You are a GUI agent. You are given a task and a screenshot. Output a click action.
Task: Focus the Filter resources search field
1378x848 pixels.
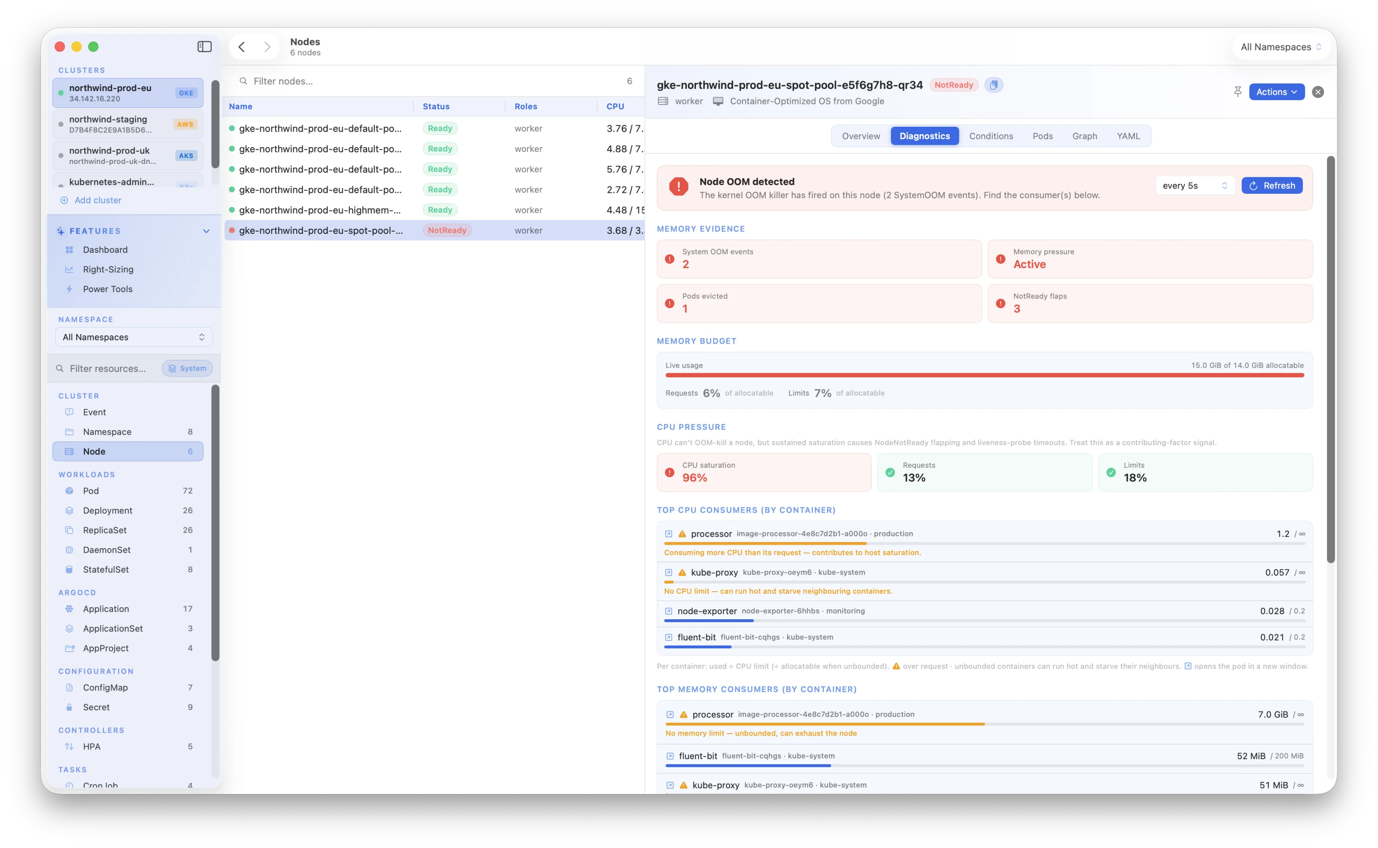point(107,369)
